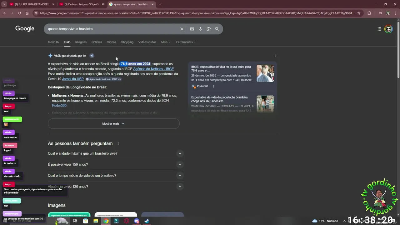Image resolution: width=400 pixels, height=225 pixels.
Task: Open the Google apps grid
Action: click(379, 29)
